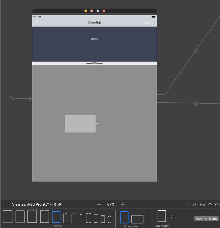The image size is (220, 228).
Task: Click the 9:41 AM status bar time
Action: 37,17
